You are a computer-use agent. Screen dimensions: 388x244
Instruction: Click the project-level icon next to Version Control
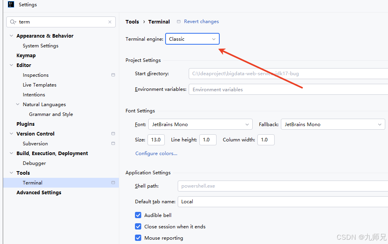113,134
